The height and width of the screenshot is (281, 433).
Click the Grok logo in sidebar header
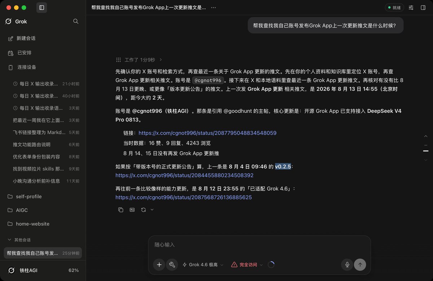point(8,21)
